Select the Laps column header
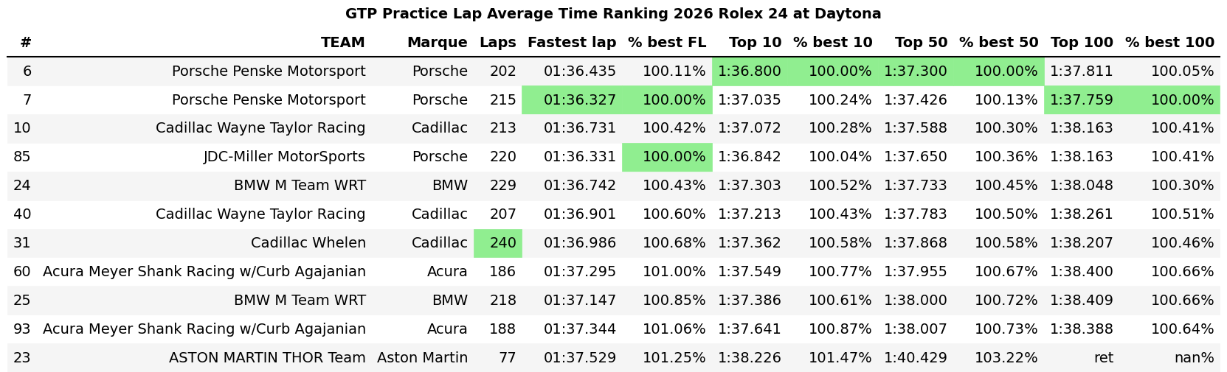Screen dimensions: 1227x372 click(497, 43)
